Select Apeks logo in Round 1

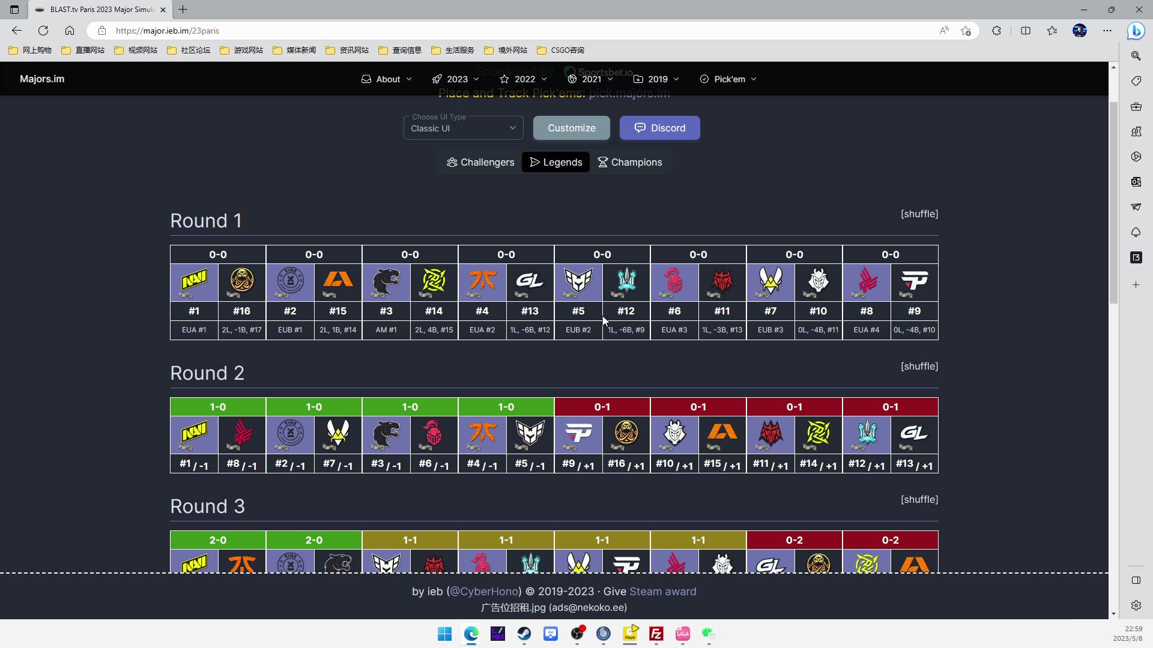(338, 282)
